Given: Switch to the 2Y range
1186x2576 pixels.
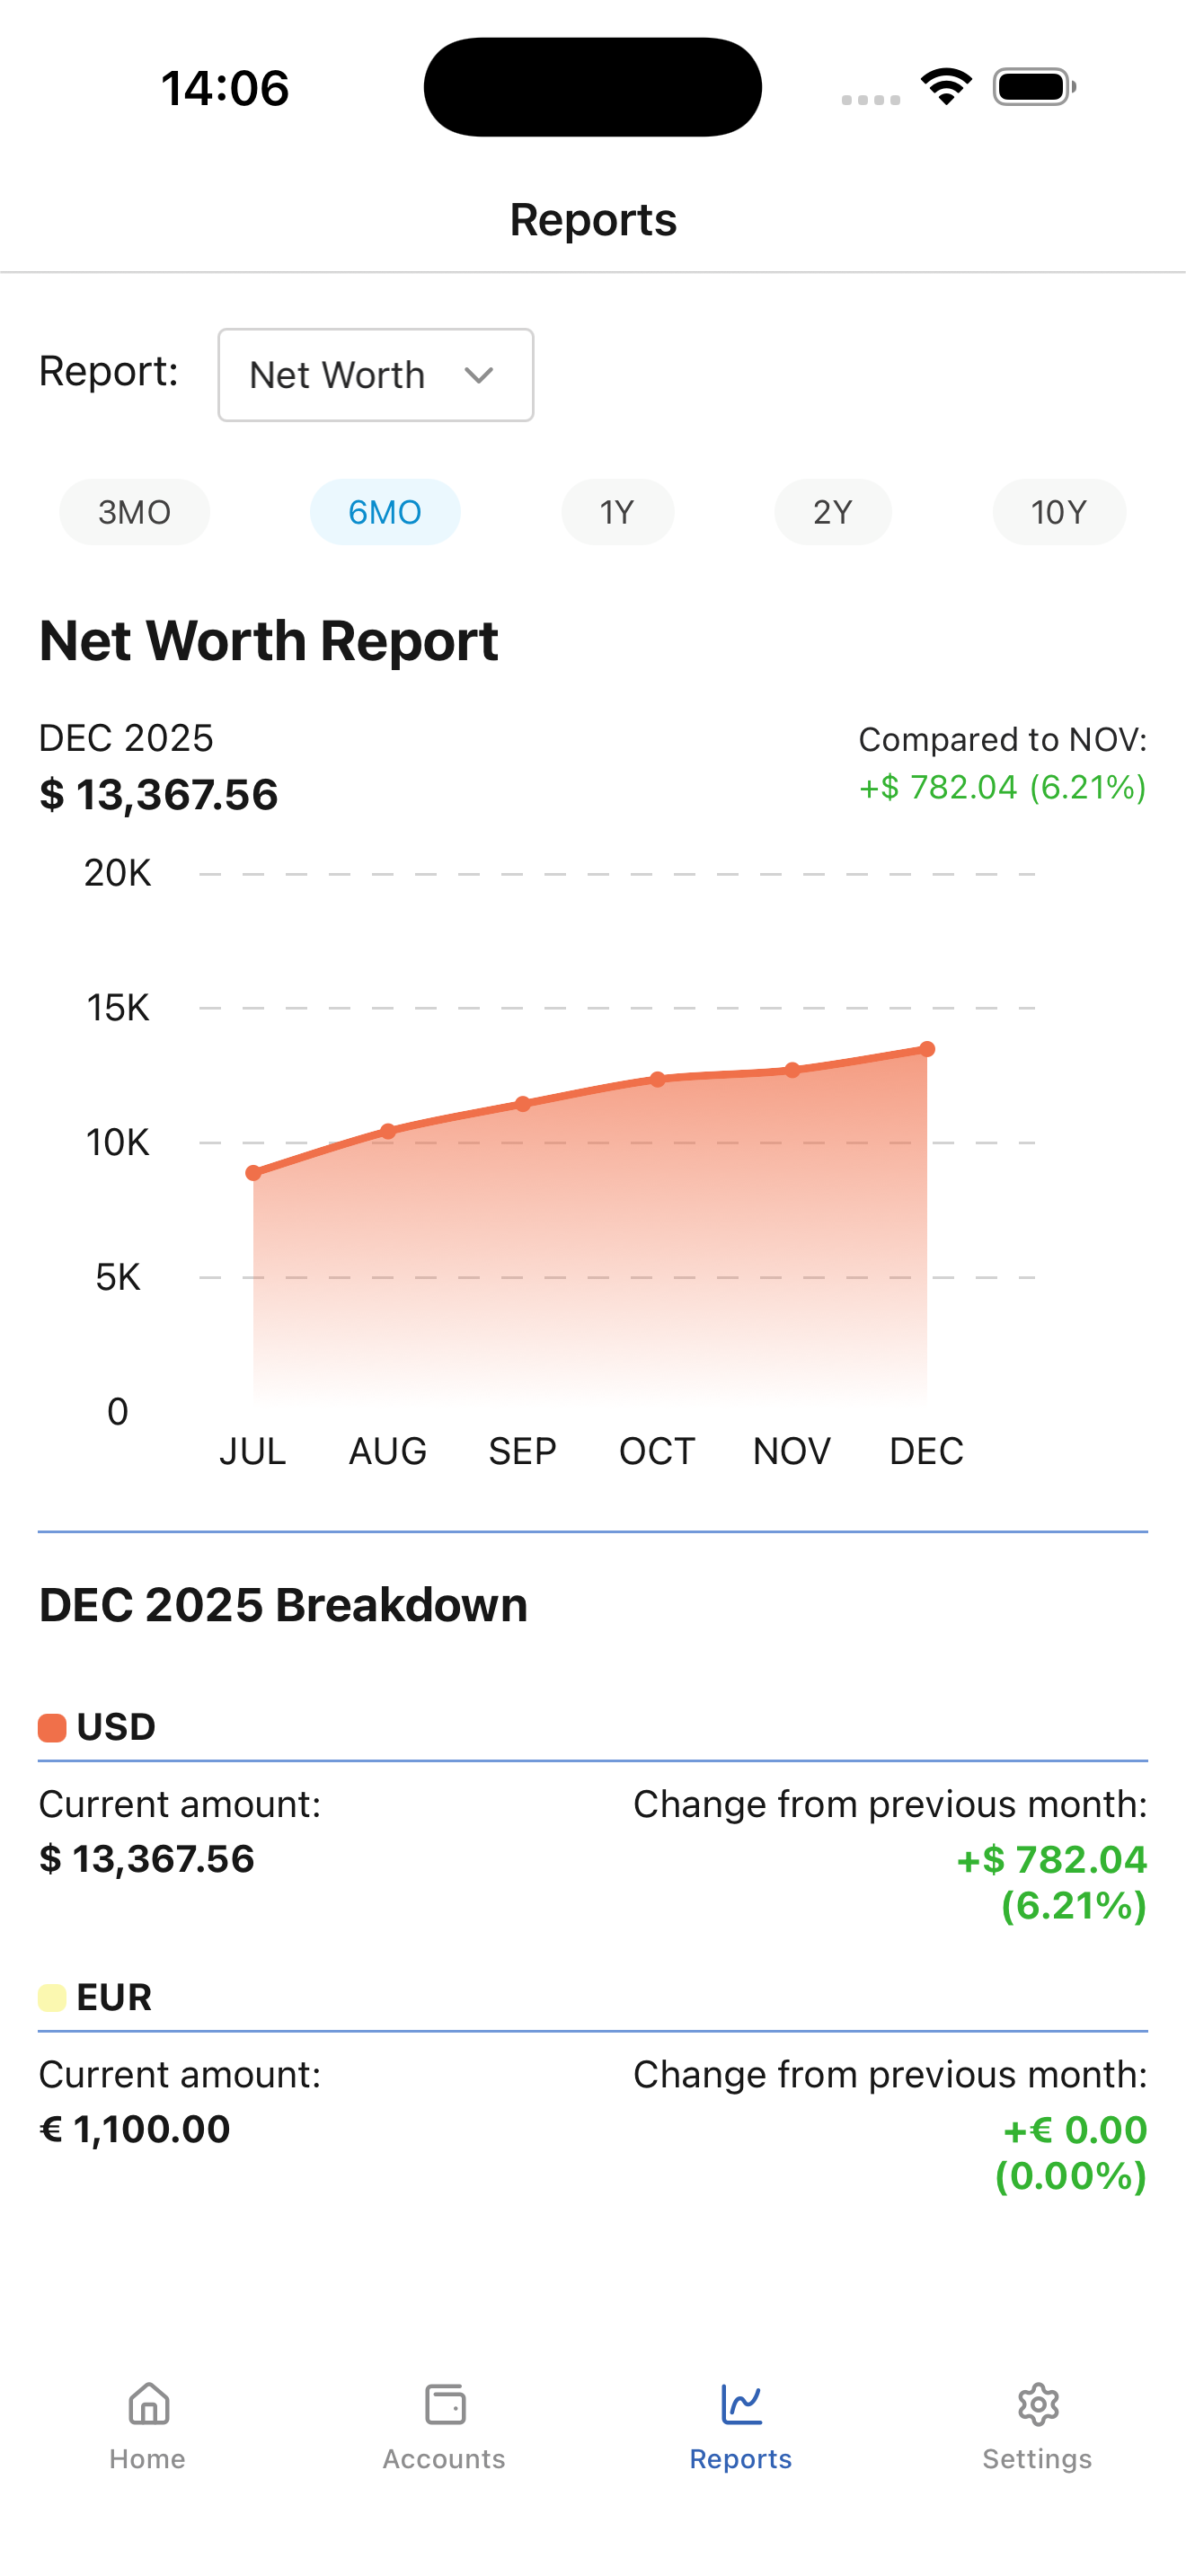Looking at the screenshot, I should point(832,512).
